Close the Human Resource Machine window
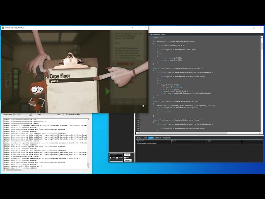The height and width of the screenshot is (199, 265). [145, 28]
